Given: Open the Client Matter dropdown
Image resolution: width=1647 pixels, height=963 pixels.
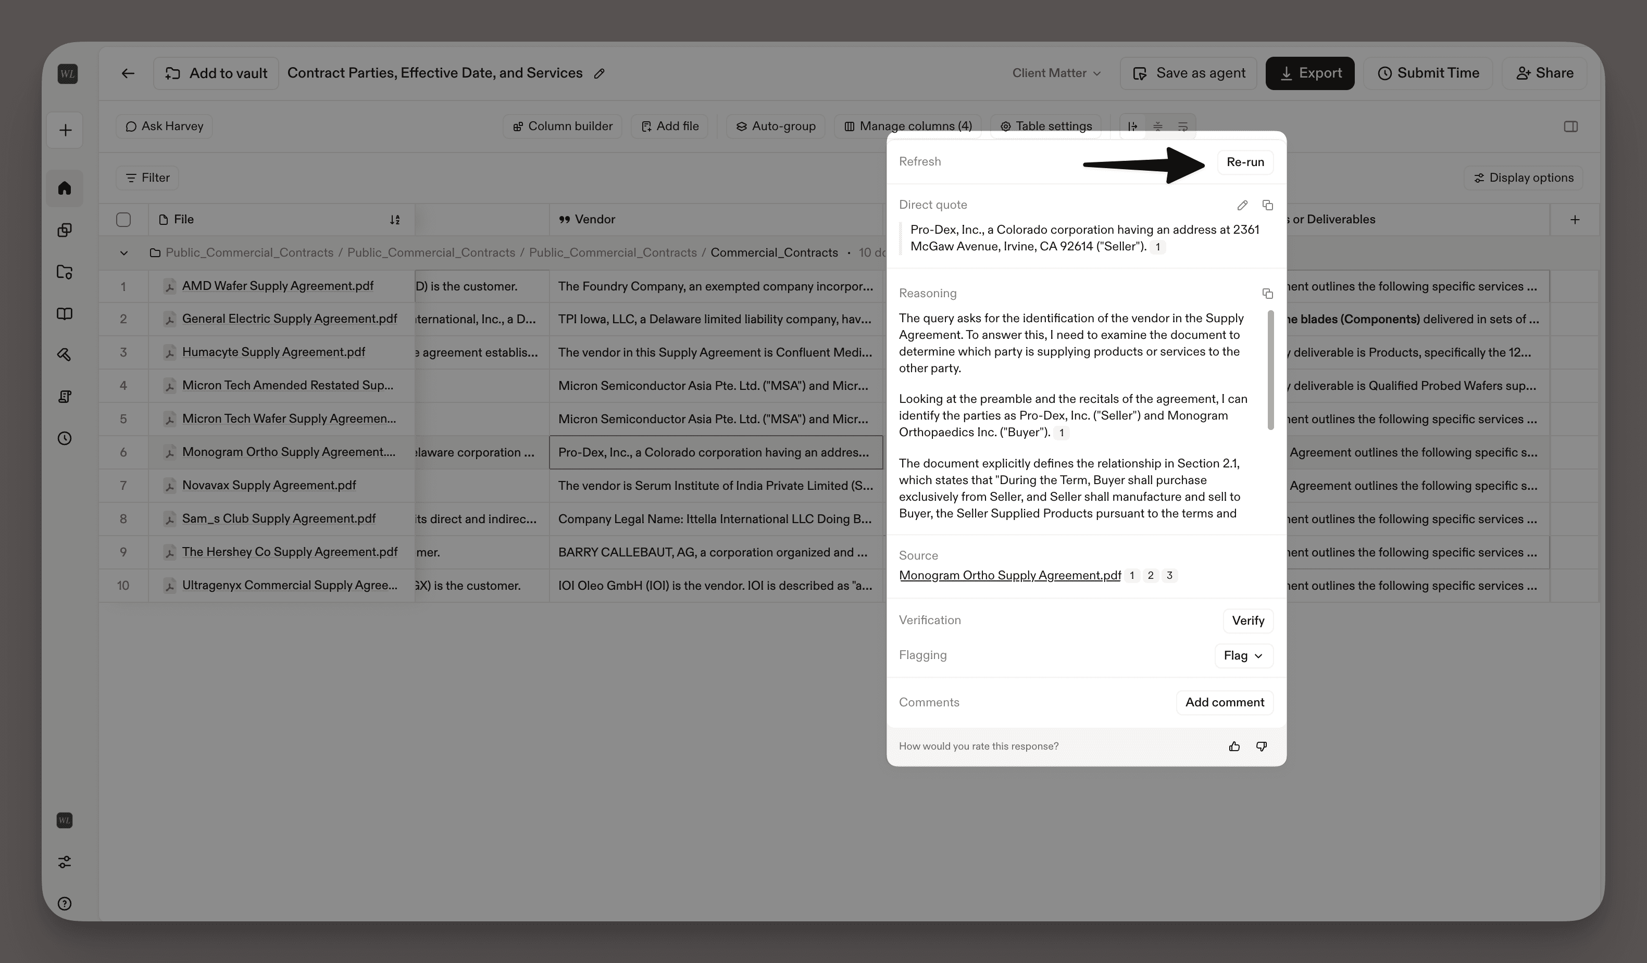Looking at the screenshot, I should [x=1056, y=73].
